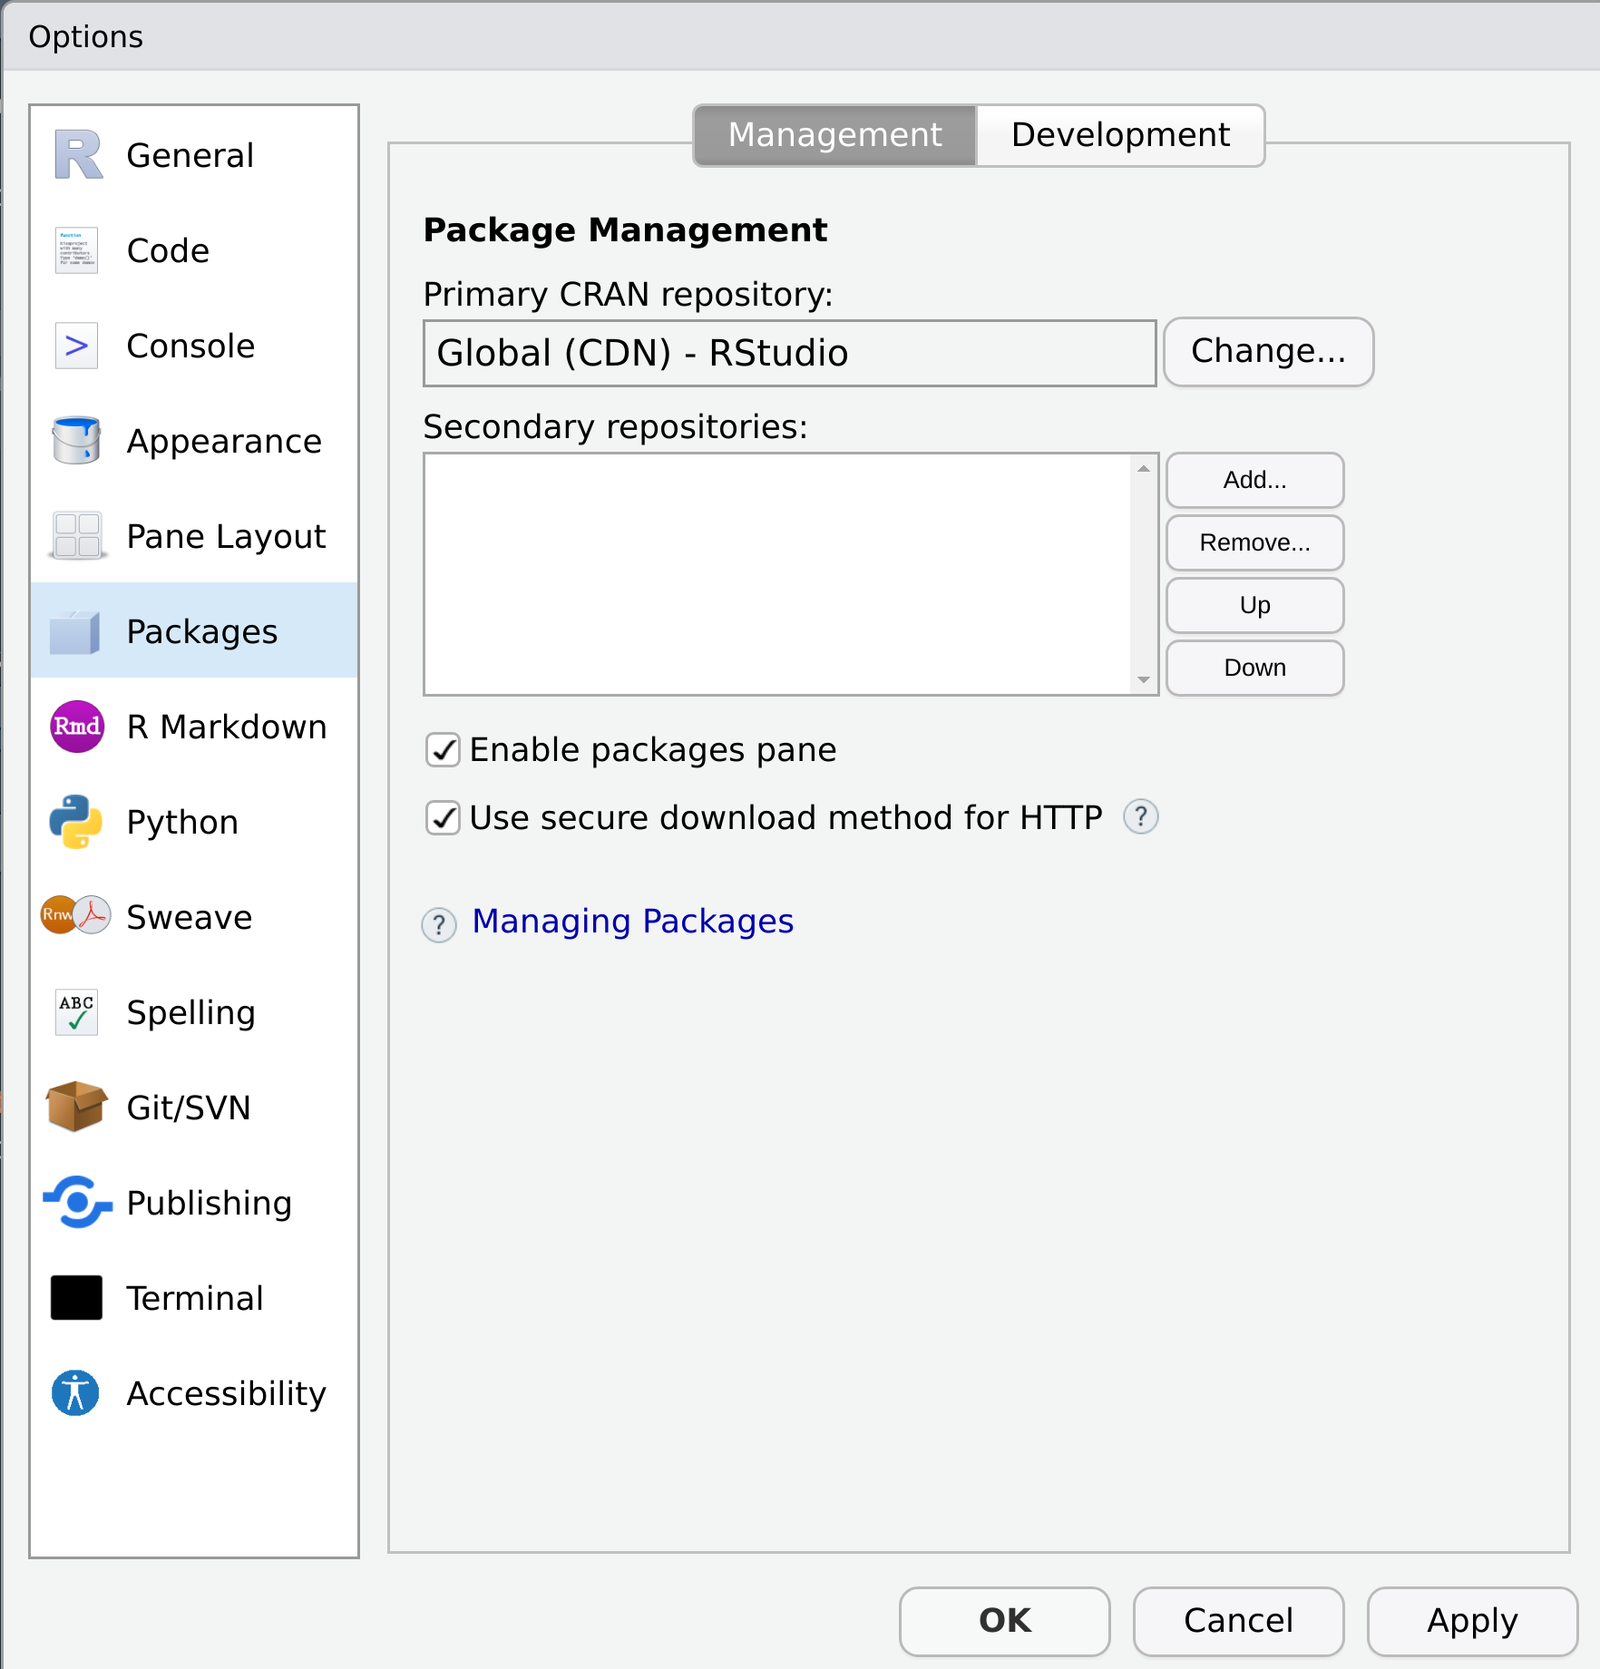
Task: Click the General R logo icon
Action: pyautogui.click(x=78, y=155)
